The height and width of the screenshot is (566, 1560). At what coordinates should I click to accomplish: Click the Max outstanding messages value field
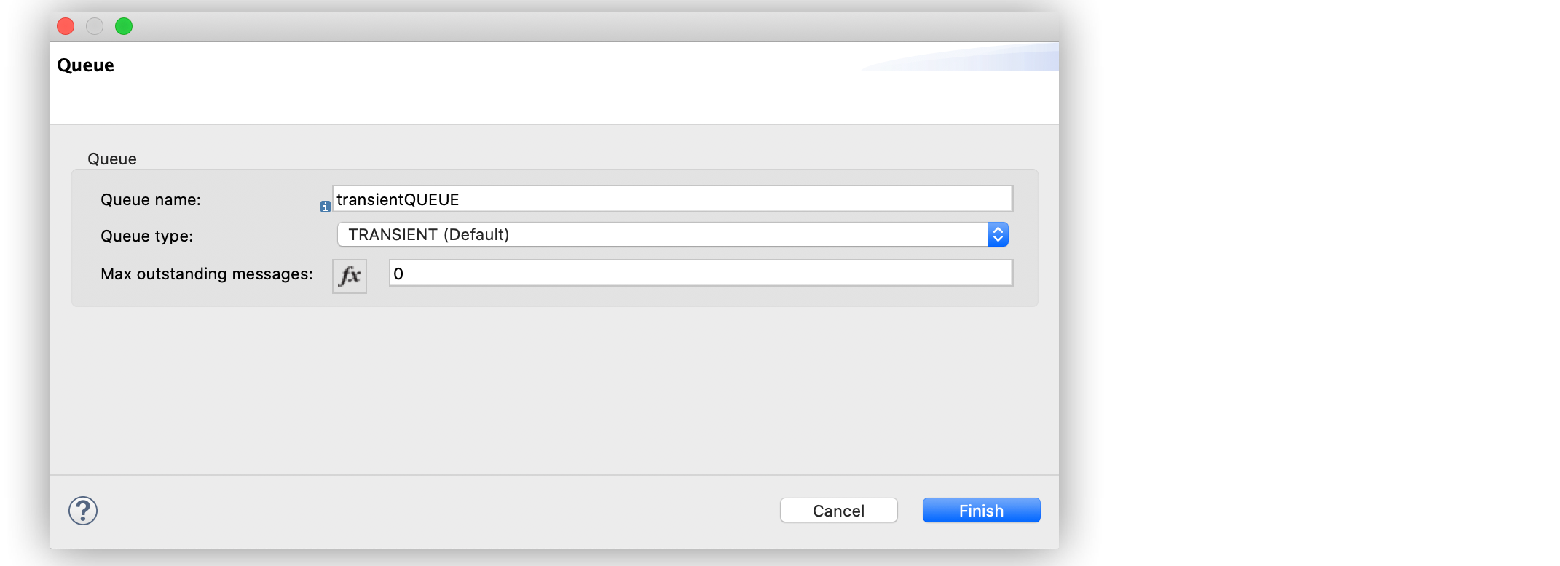pos(701,273)
